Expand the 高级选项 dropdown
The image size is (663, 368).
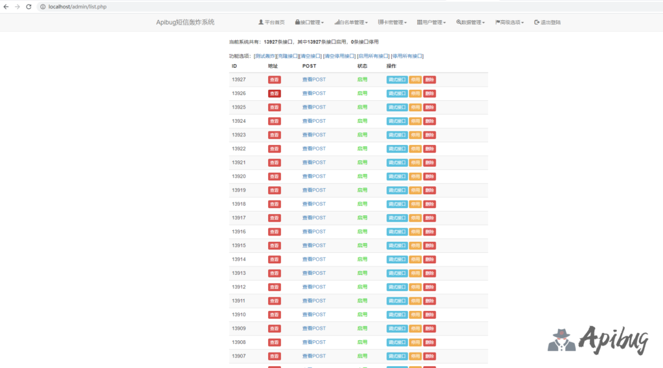pyautogui.click(x=510, y=22)
